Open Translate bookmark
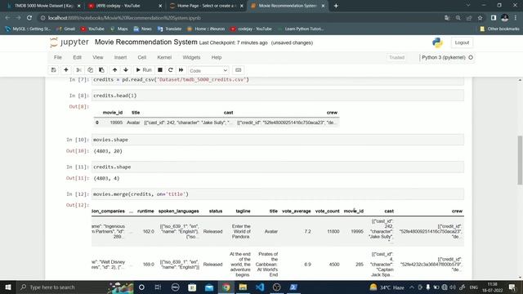 (x=169, y=29)
